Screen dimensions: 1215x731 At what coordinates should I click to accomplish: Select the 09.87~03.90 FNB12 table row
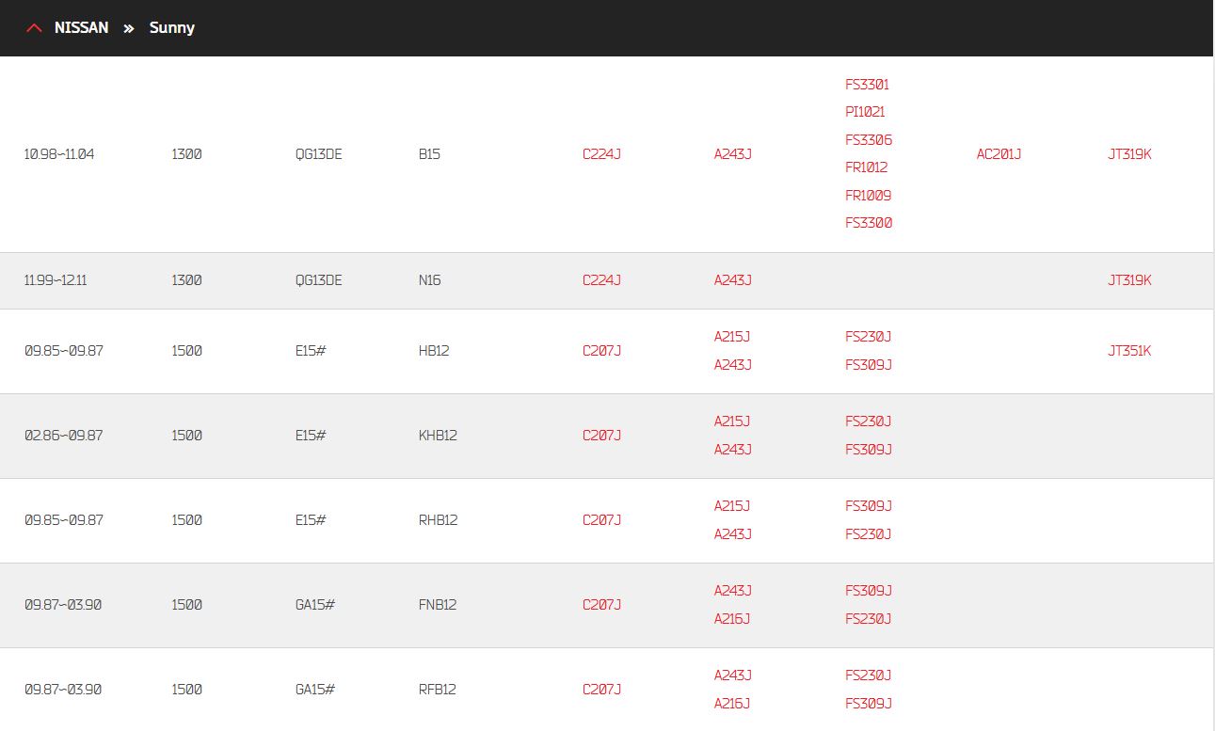coord(607,605)
